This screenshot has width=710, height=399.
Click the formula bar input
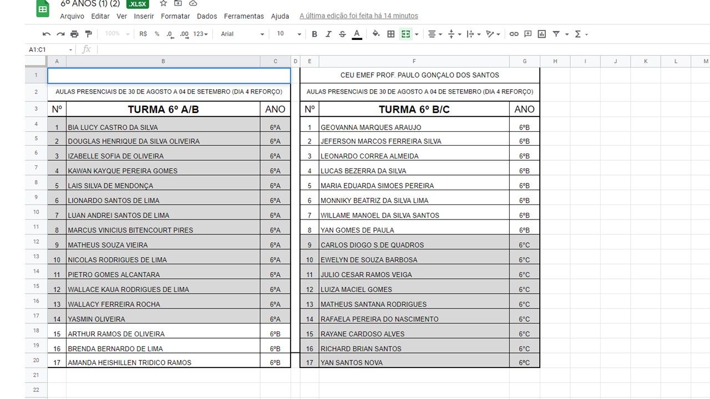pos(403,50)
